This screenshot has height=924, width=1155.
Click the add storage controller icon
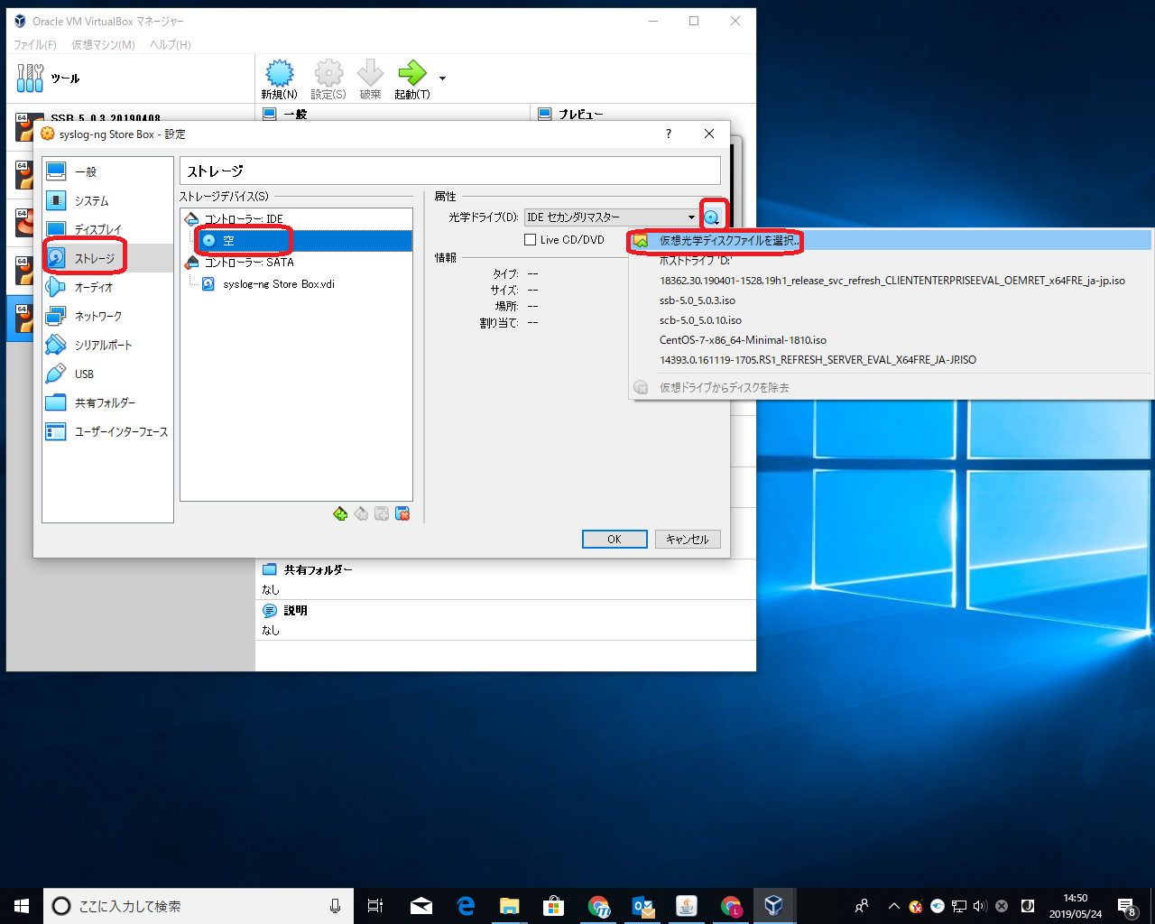click(340, 514)
